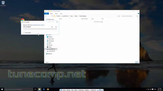
Task: Select Local Disk (C:) in navigation pane
Action: [x=51, y=49]
